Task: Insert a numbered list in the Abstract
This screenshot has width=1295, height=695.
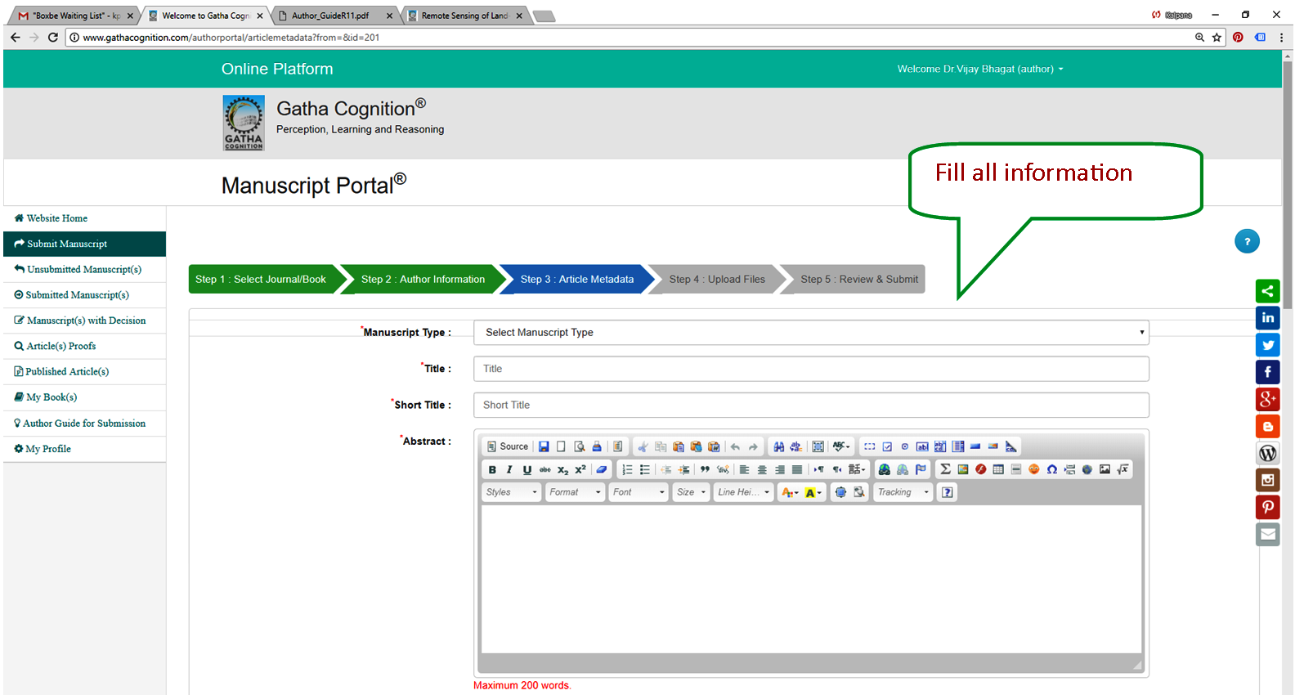Action: tap(627, 469)
